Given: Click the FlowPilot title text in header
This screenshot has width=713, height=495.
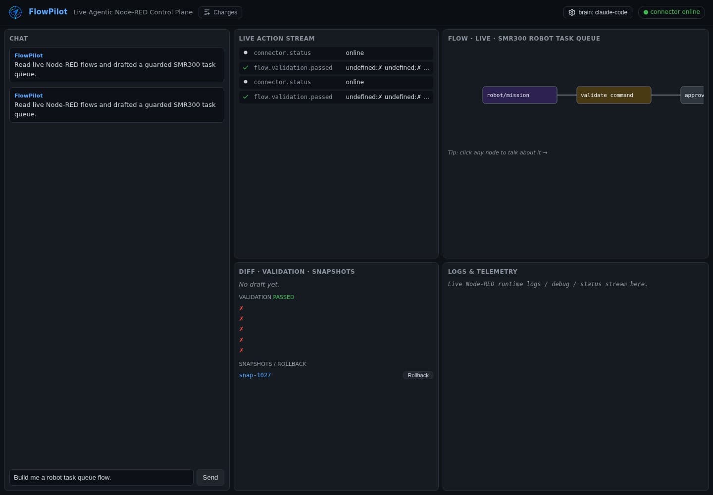Looking at the screenshot, I should pyautogui.click(x=48, y=12).
